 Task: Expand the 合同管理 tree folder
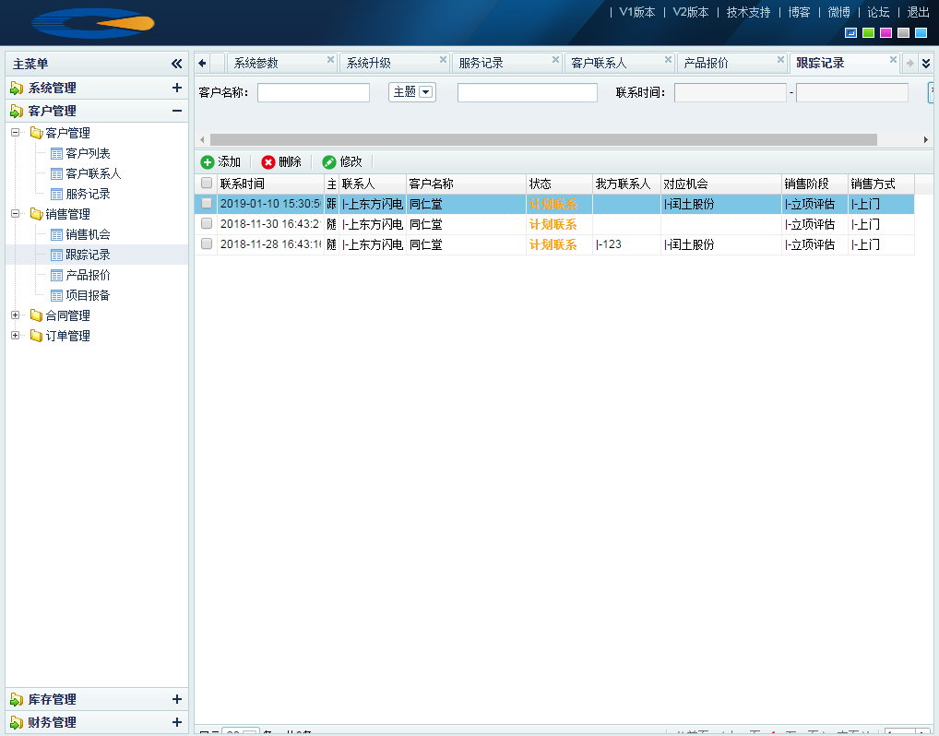point(15,315)
